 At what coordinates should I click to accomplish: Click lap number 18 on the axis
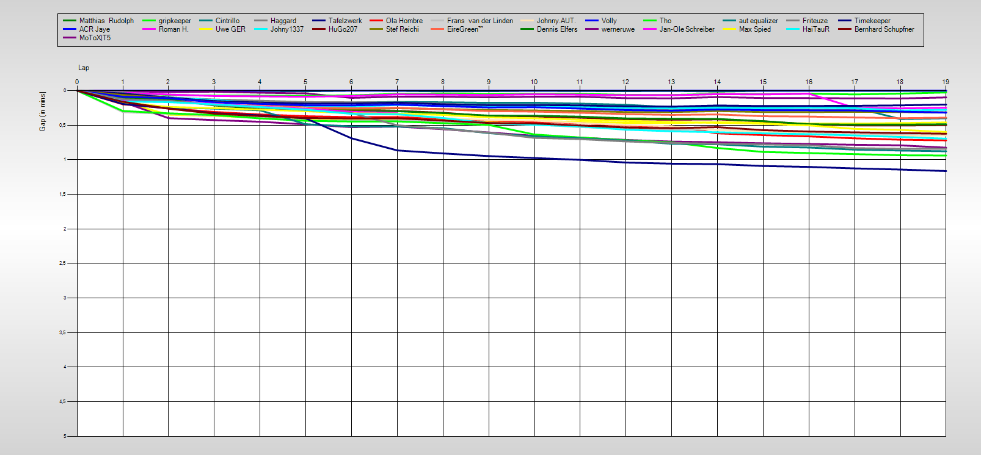(900, 82)
